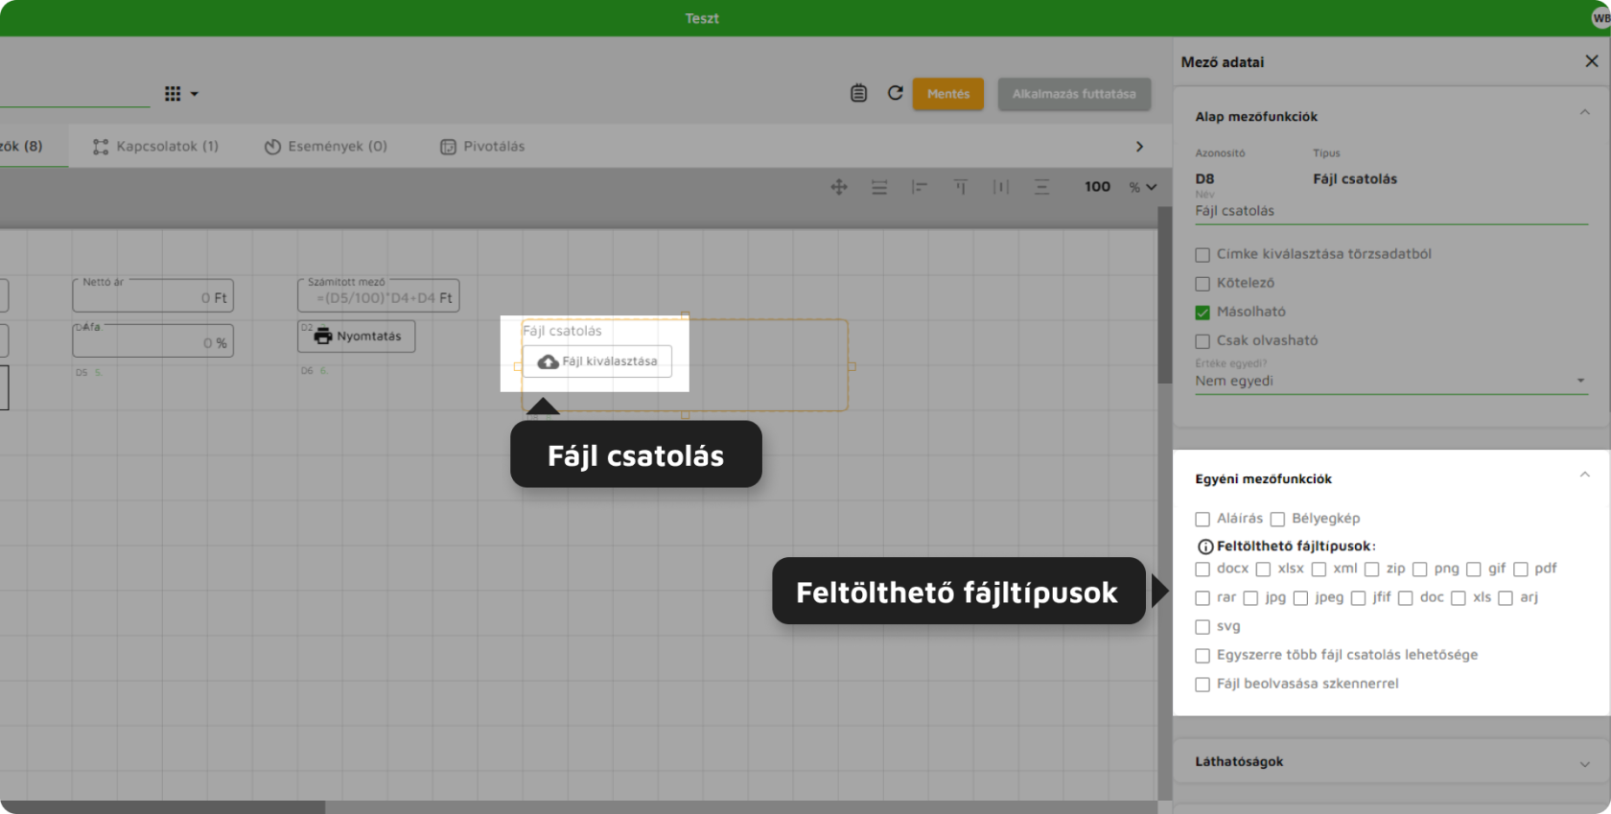This screenshot has height=814, width=1611.
Task: Click the Nettó ár input field
Action: pyautogui.click(x=153, y=295)
